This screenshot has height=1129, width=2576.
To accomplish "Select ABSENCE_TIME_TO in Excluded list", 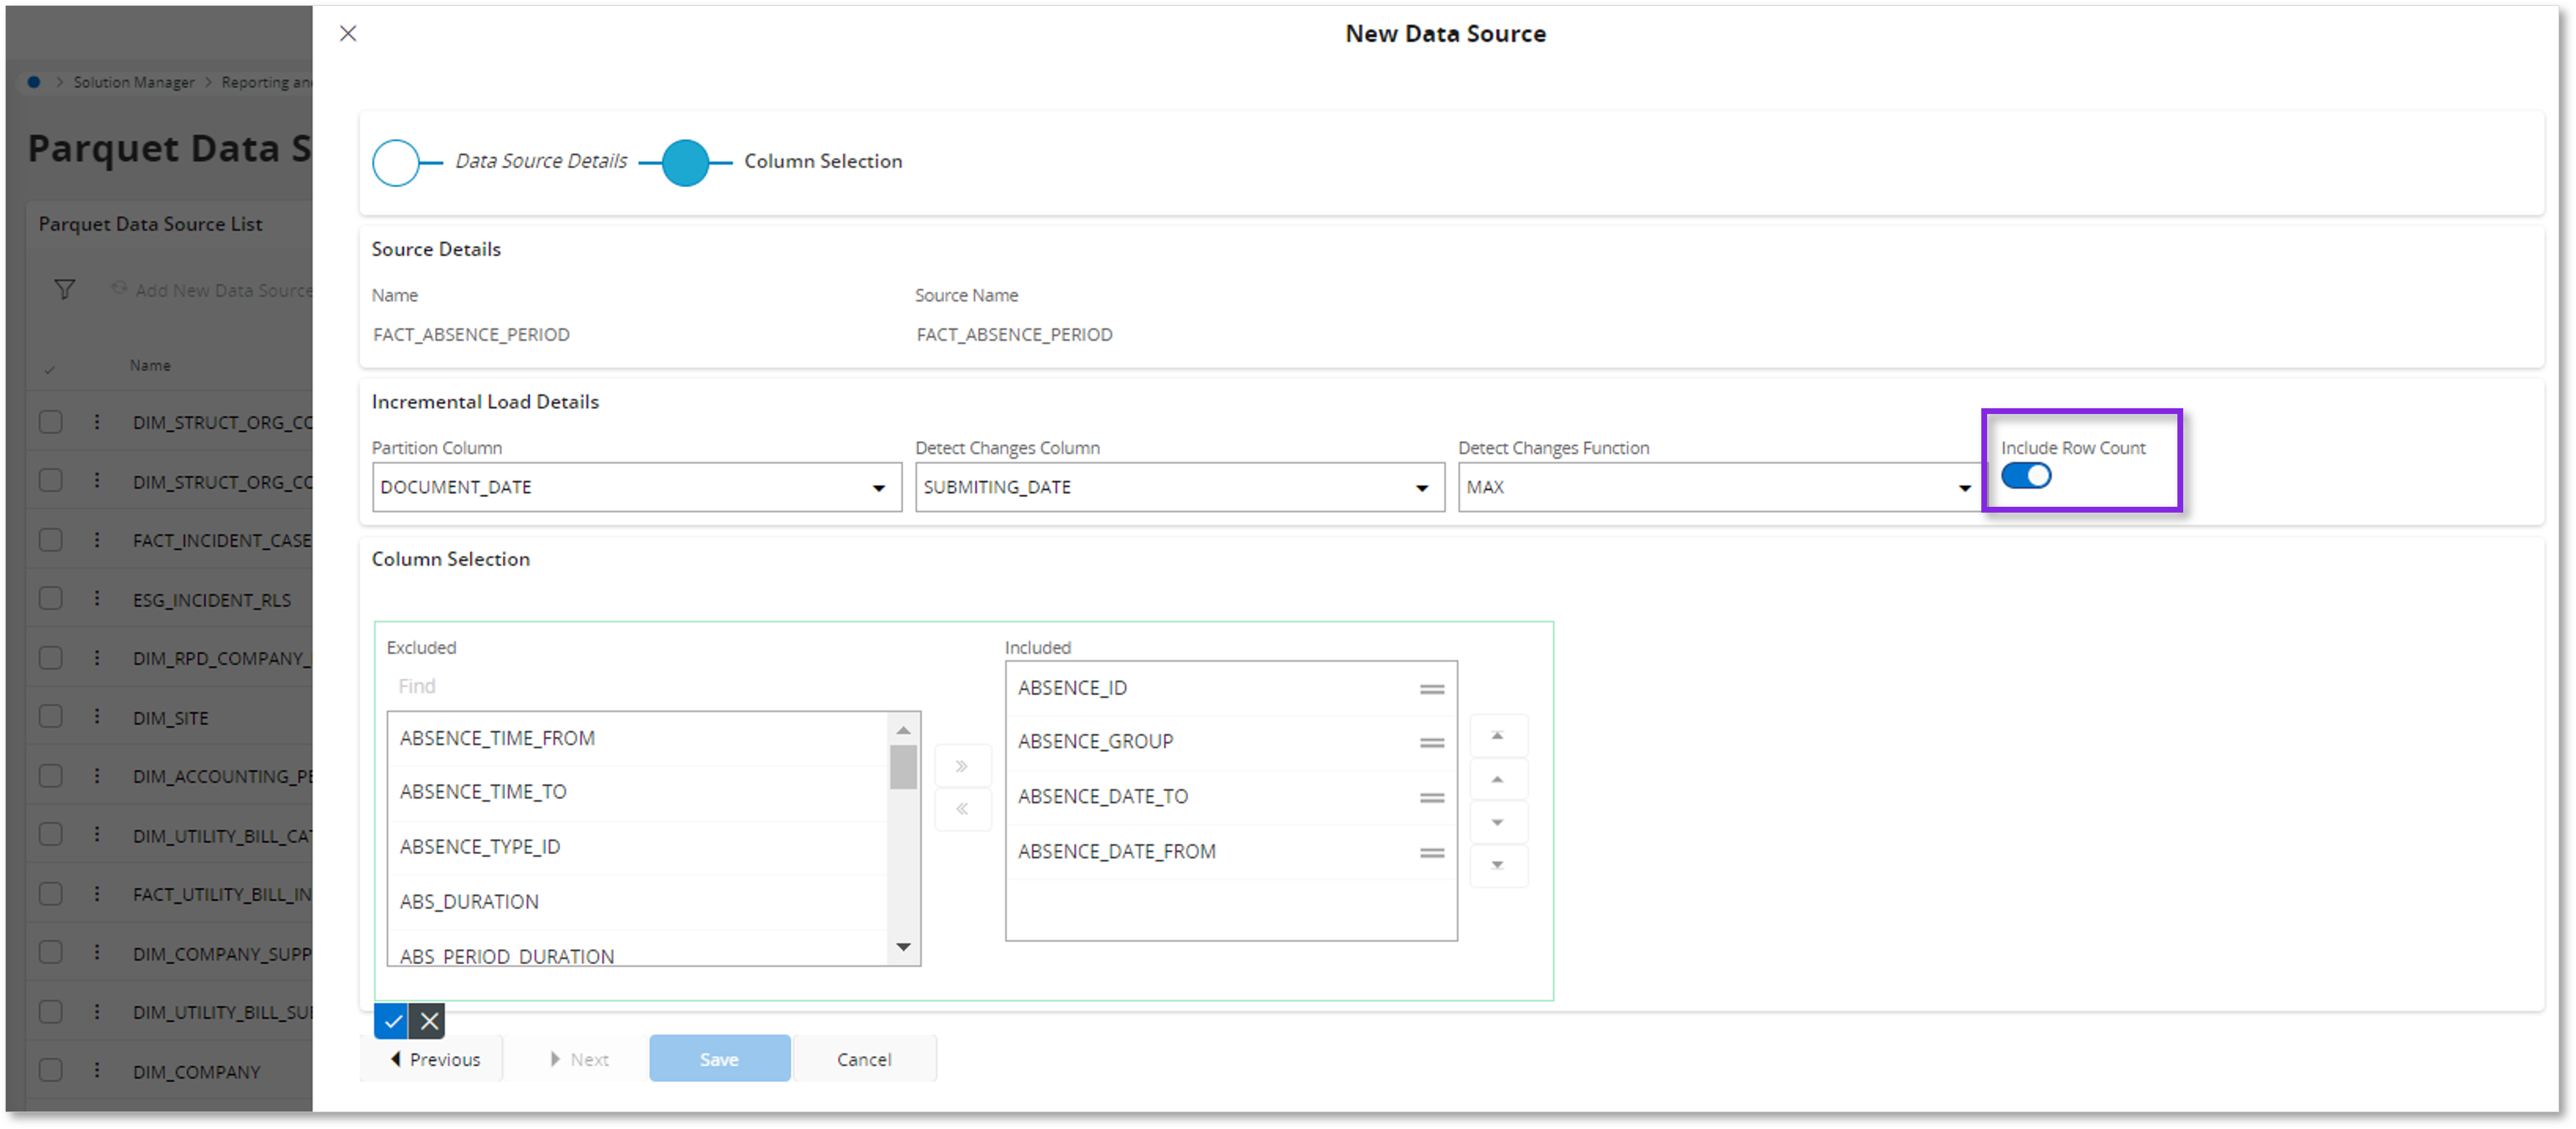I will pos(637,792).
